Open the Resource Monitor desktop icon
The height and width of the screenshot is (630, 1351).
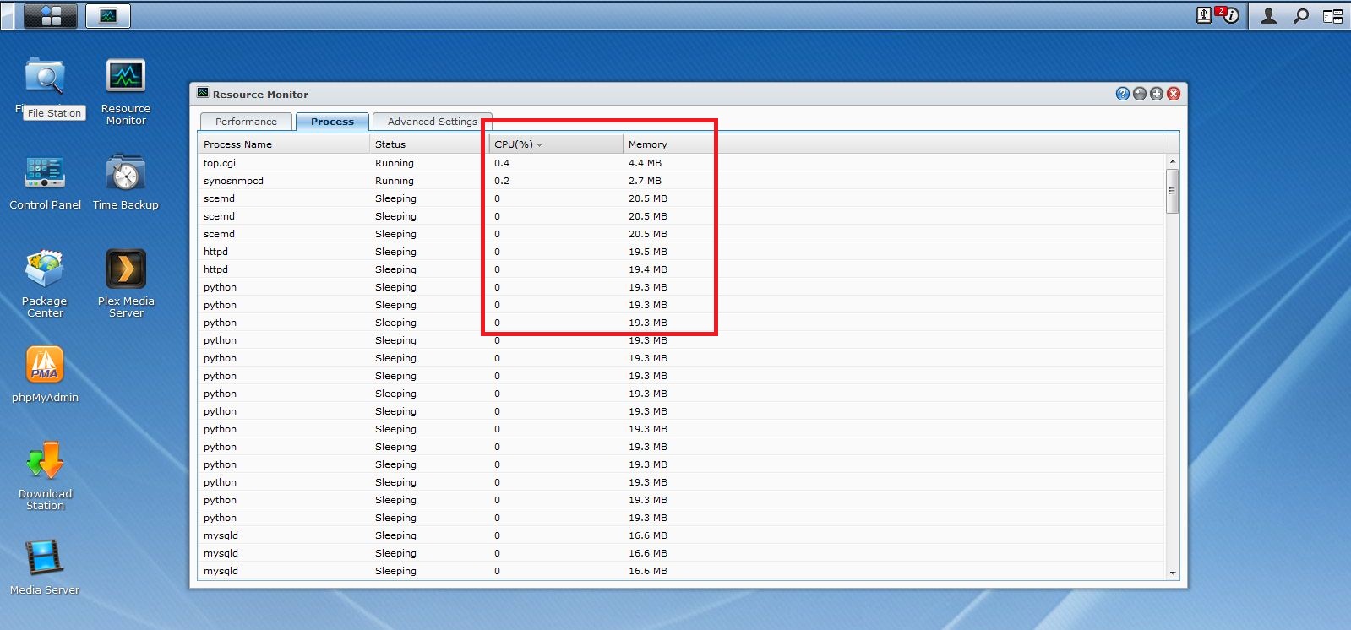pos(126,78)
